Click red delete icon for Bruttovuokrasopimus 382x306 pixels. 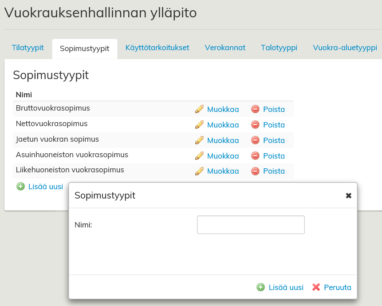click(255, 109)
